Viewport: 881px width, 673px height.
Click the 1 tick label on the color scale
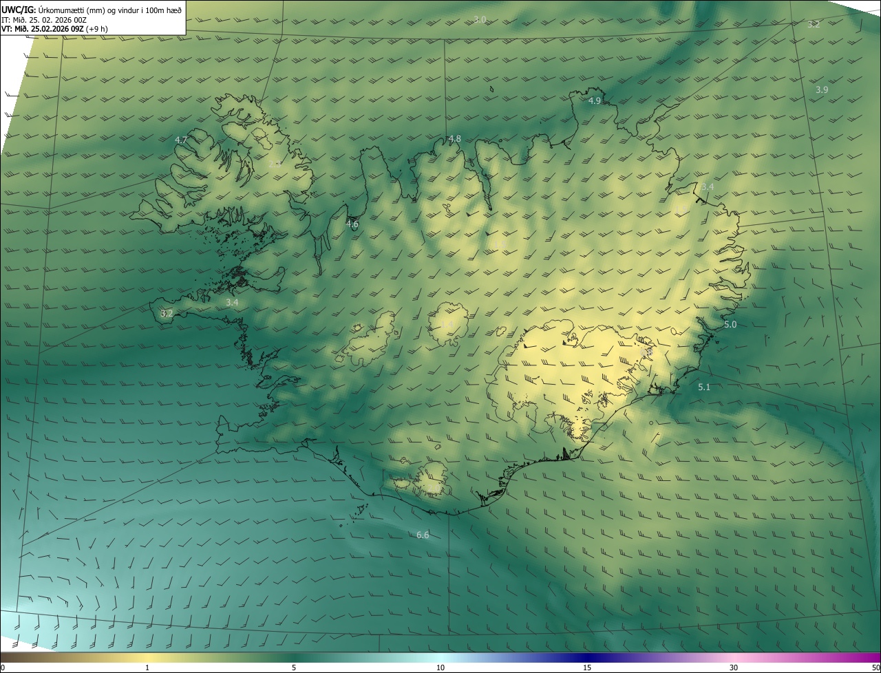point(147,667)
